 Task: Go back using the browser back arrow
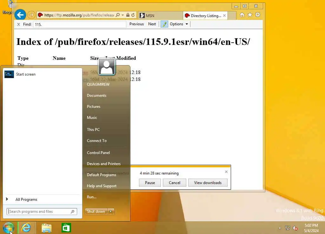[20, 15]
